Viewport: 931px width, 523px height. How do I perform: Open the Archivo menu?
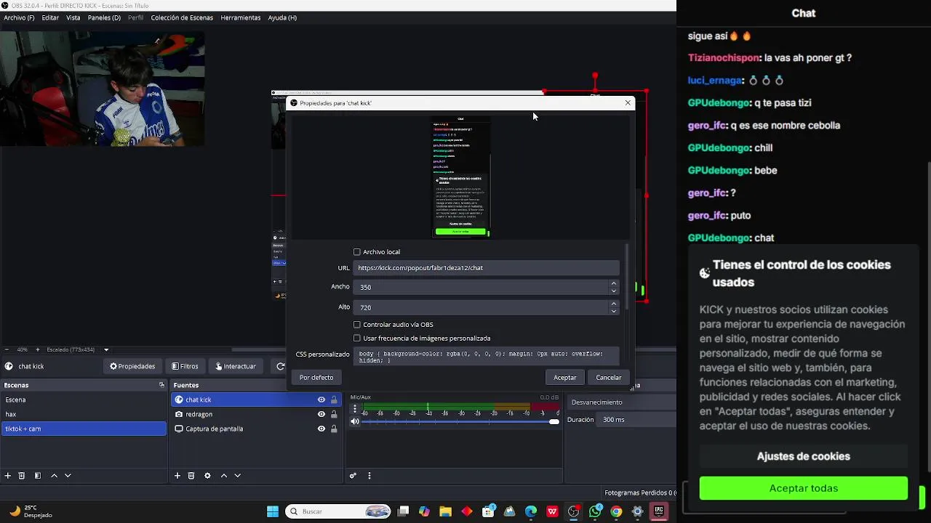click(x=19, y=17)
